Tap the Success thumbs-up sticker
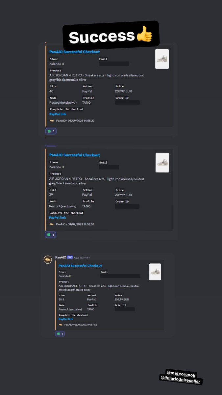The height and width of the screenshot is (395, 222). coord(111,36)
